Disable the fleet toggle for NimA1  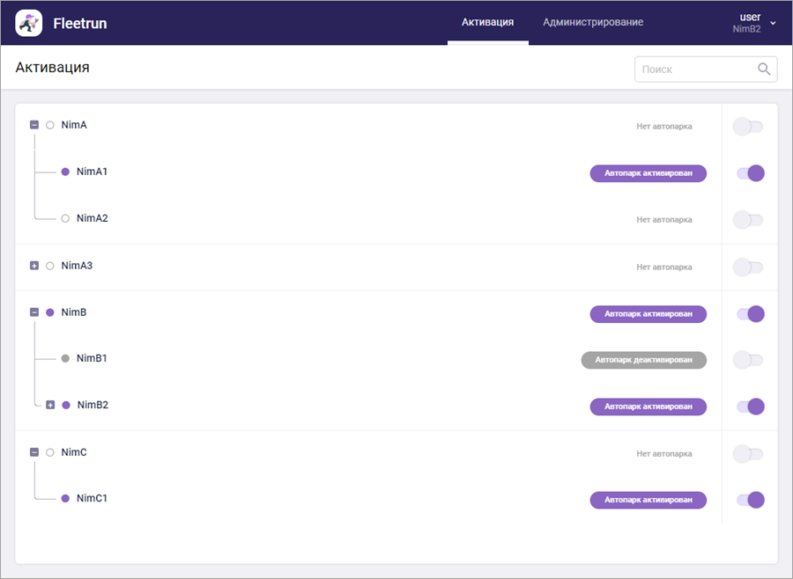(751, 173)
